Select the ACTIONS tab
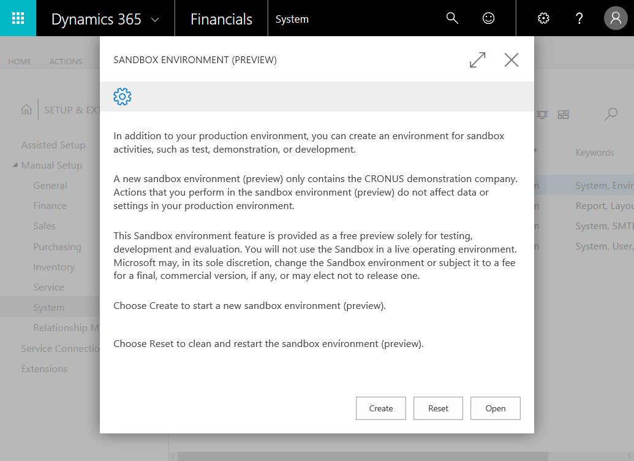The image size is (634, 461). 66,62
